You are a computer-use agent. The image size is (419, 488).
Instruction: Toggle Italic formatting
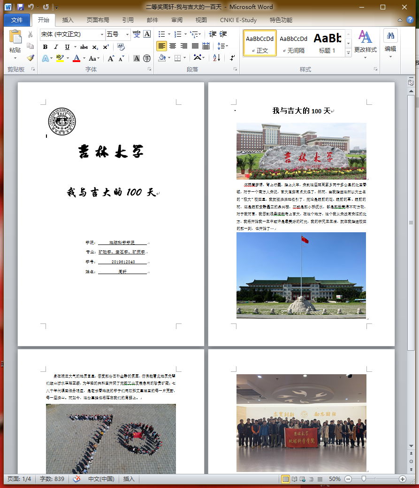coord(56,47)
